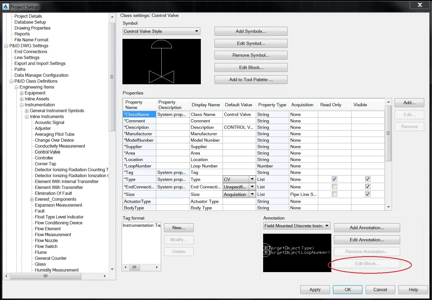The width and height of the screenshot is (432, 300).
Task: Click the Control Valve symbol preview
Action: click(x=162, y=61)
